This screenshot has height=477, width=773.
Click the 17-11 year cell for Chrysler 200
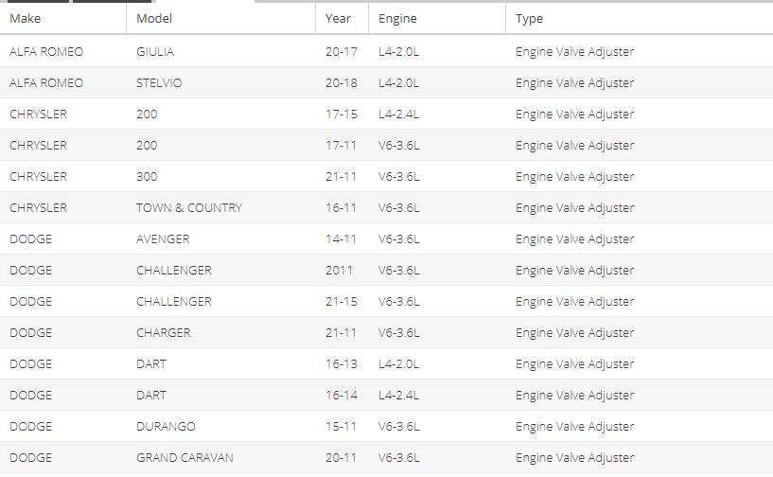(x=341, y=146)
